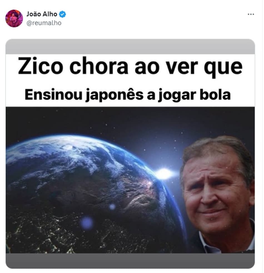This screenshot has width=264, height=273.
Task: Click the 'Ensinou japonês a jogar bola' caption
Action: coord(128,95)
